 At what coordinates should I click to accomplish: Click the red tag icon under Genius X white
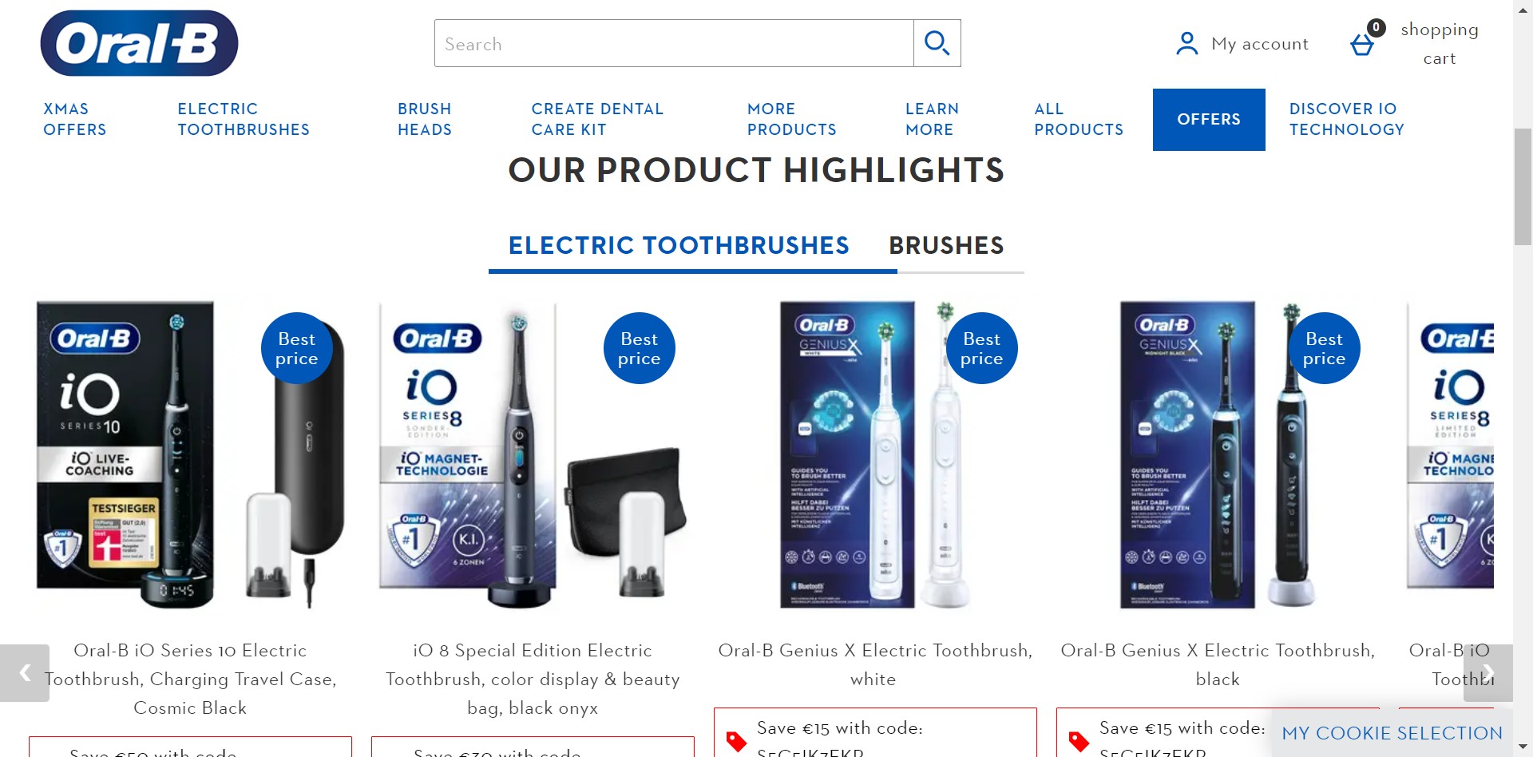(736, 741)
